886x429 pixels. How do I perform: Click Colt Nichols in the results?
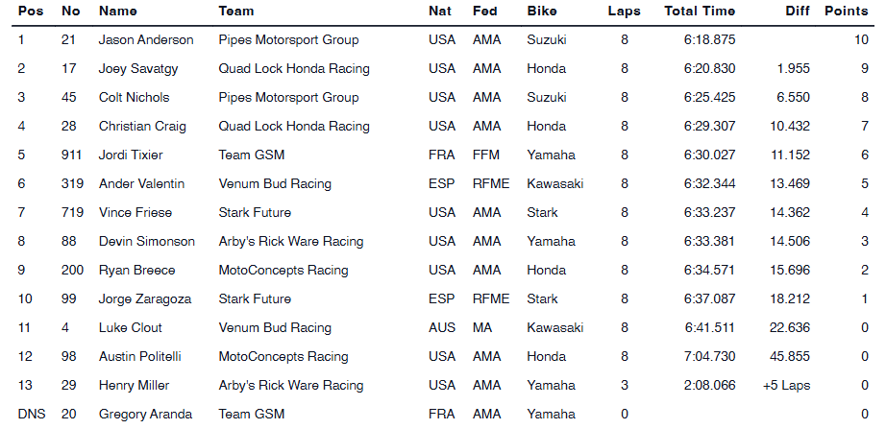(134, 98)
